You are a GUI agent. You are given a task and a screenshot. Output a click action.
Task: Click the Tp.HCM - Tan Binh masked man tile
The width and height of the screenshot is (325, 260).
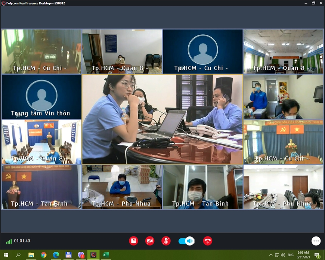point(202,187)
